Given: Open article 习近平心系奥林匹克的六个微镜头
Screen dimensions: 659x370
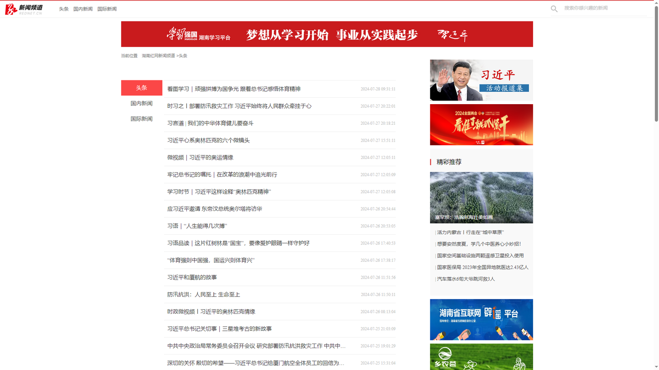Looking at the screenshot, I should pyautogui.click(x=208, y=140).
